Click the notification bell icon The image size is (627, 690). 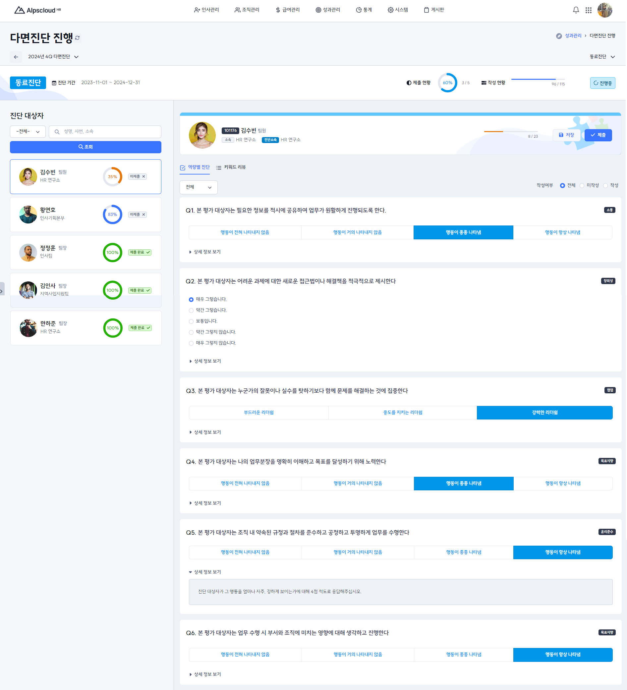(577, 10)
